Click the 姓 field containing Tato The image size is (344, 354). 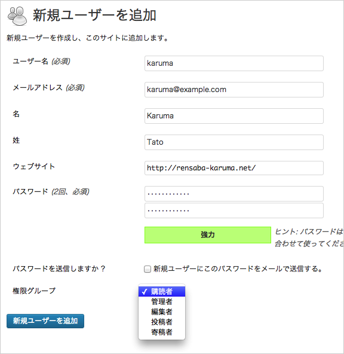pos(234,142)
